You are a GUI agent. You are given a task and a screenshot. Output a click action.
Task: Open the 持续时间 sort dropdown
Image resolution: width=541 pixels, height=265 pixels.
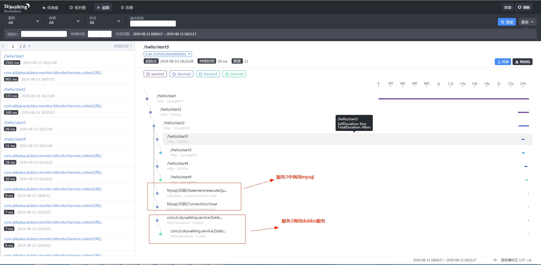123,46
